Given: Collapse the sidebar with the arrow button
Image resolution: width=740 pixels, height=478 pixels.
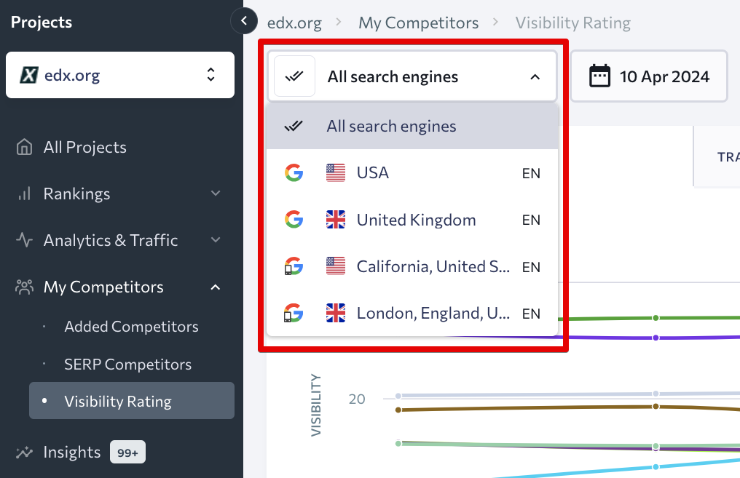Looking at the screenshot, I should pos(244,21).
